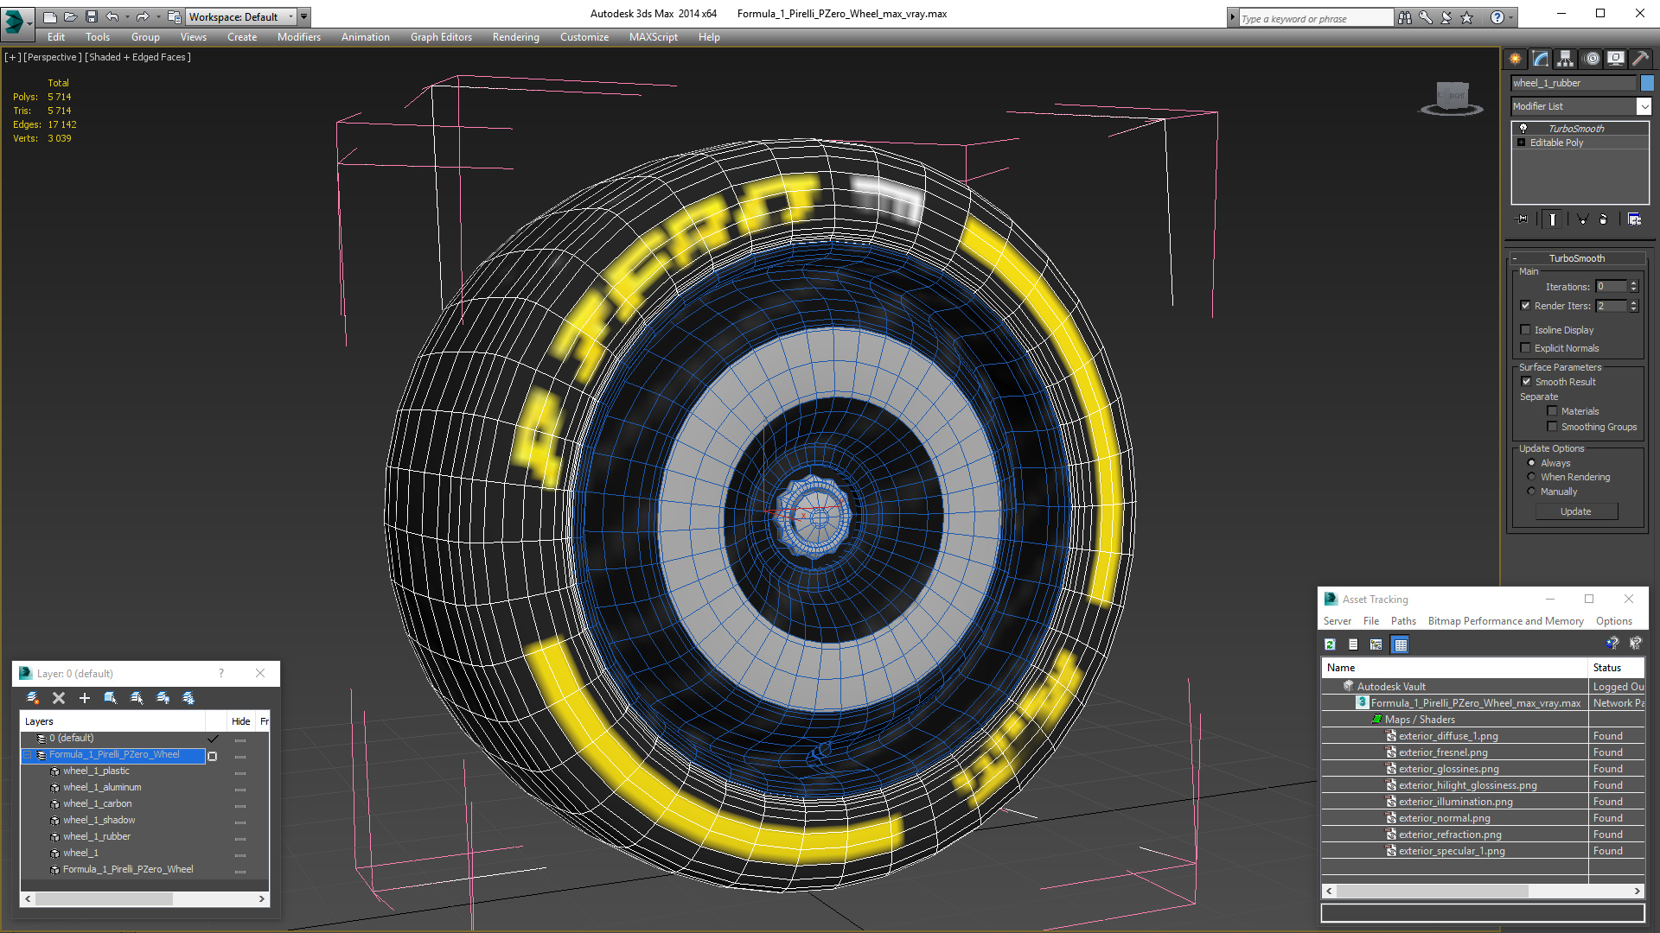1660x933 pixels.
Task: Click the Pin Stack icon
Action: tap(1523, 219)
